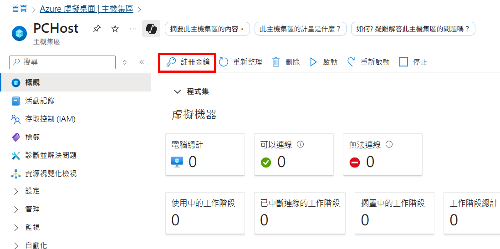The height and width of the screenshot is (249, 500).
Task: Expand the 設定 section in sidebar
Action: pyautogui.click(x=75, y=191)
